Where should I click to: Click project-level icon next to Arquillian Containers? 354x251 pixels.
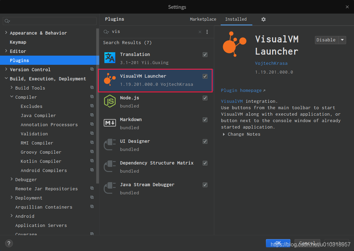click(92, 207)
